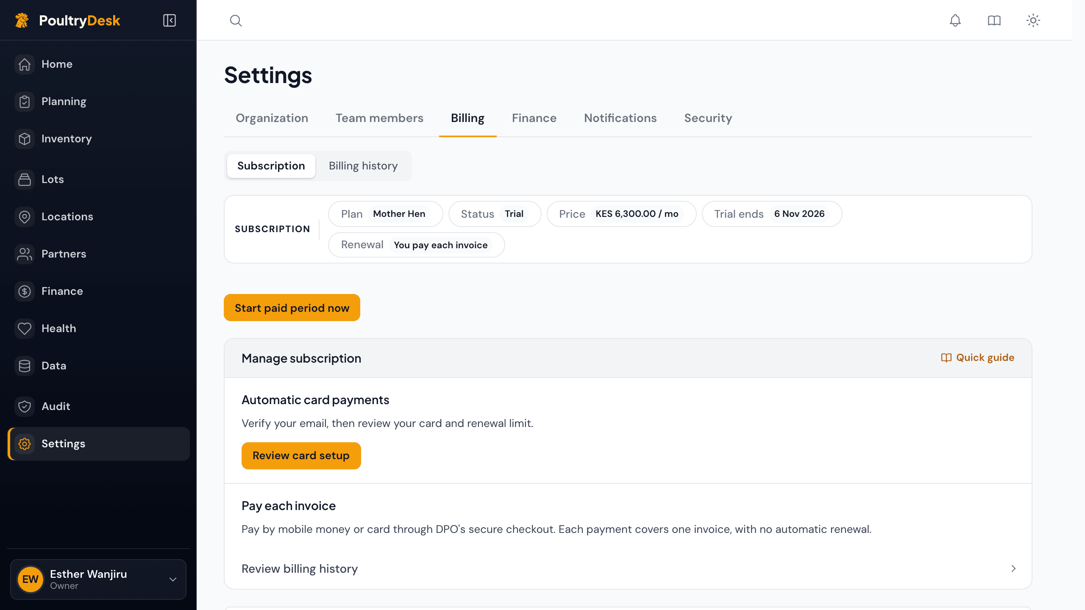The image size is (1085, 610).
Task: Switch to Team members tab
Action: click(379, 118)
